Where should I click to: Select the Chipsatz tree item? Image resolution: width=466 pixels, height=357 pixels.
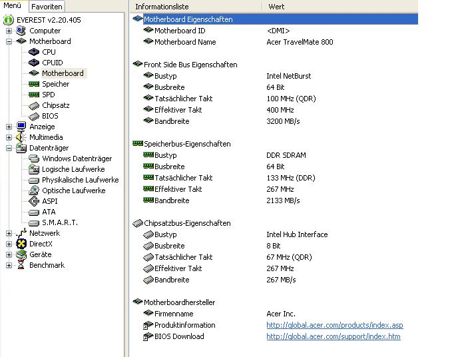point(55,105)
